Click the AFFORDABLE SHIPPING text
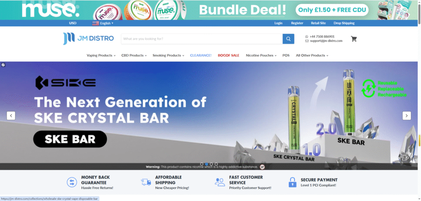 [168, 180]
